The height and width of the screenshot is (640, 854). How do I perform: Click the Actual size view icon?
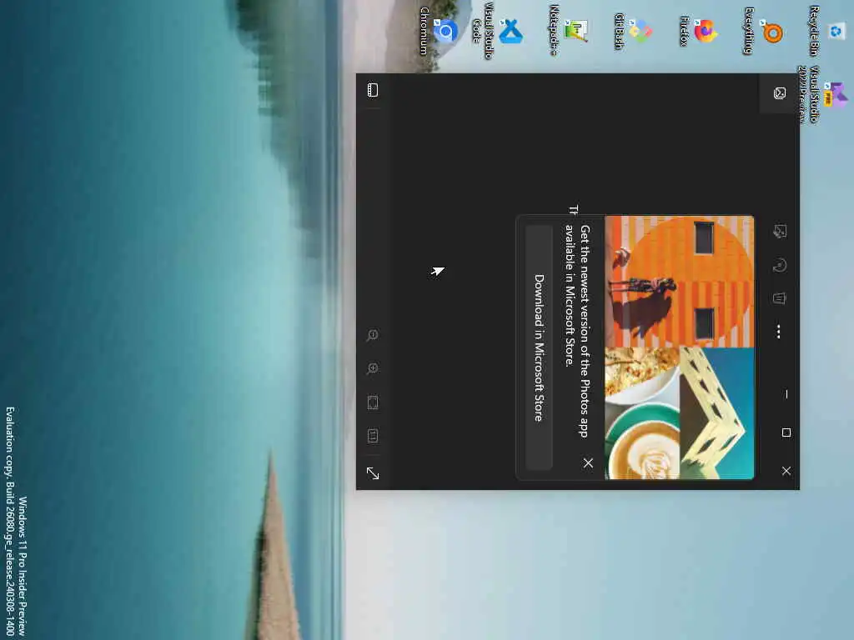point(373,435)
